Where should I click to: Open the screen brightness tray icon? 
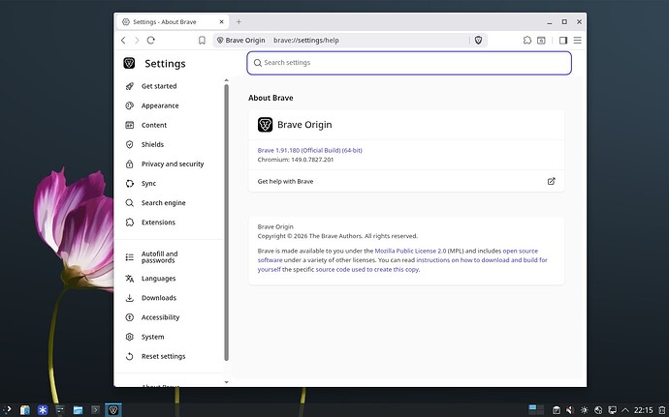584,410
